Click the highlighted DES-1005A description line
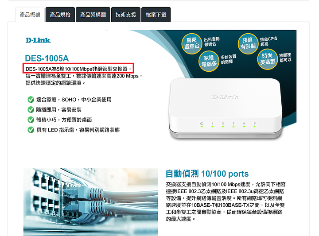The width and height of the screenshot is (319, 236). (x=78, y=68)
